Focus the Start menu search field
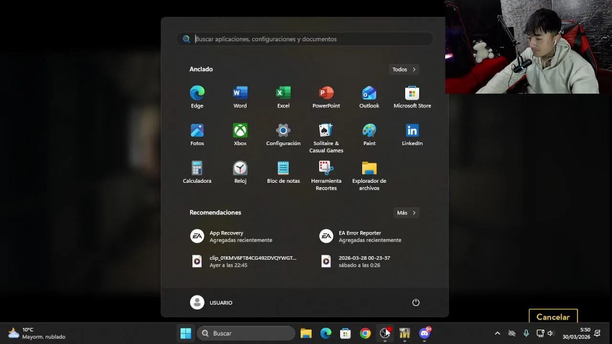 305,39
